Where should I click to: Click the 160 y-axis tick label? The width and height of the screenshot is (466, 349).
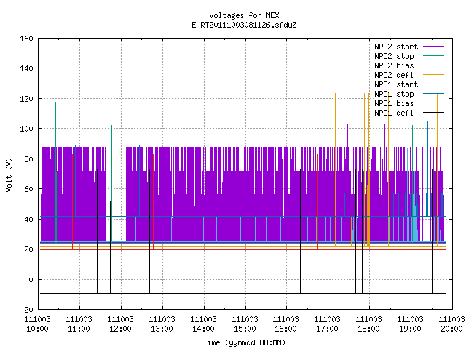(26, 39)
